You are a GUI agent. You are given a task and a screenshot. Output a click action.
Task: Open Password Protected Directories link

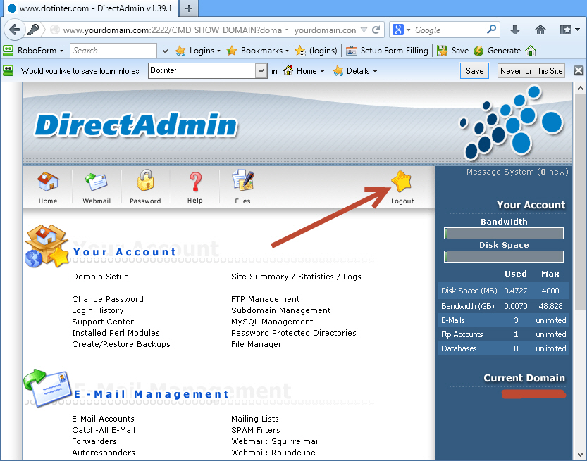[294, 333]
